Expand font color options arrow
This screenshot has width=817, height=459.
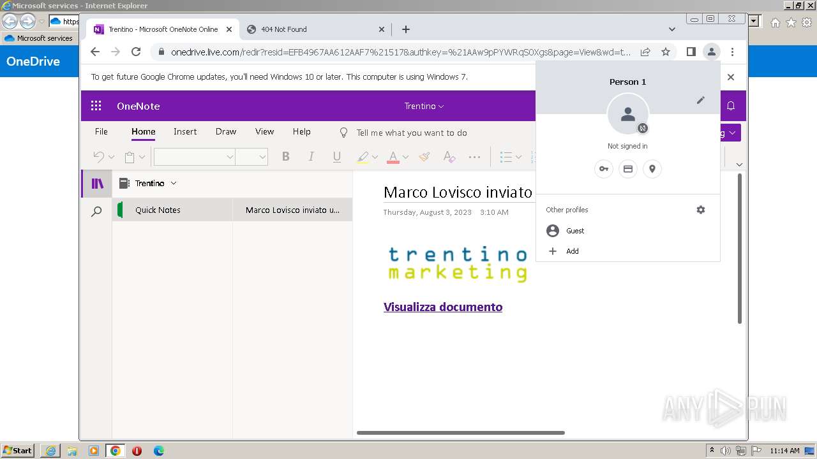pyautogui.click(x=405, y=157)
